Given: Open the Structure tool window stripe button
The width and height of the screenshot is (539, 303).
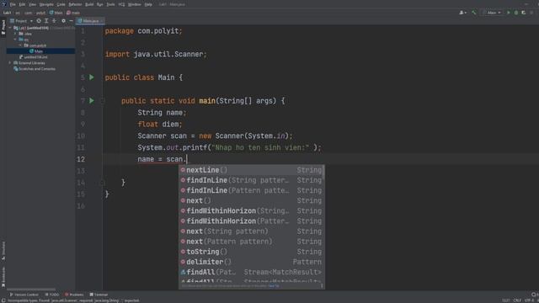Looking at the screenshot, I should point(3,250).
